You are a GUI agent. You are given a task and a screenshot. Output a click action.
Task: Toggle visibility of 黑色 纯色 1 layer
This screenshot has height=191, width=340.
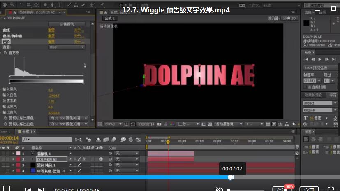coord(3,165)
